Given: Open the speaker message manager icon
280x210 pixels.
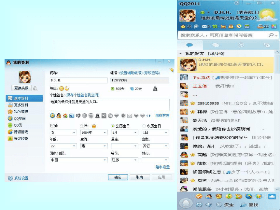Looking at the screenshot, I should 209,205.
